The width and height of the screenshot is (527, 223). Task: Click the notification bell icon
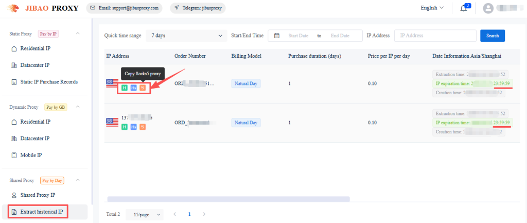click(x=464, y=8)
